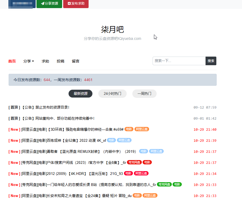Click red 夸克网盘 tag on 尸体 row
The width and height of the screenshot is (242, 204).
tap(134, 162)
